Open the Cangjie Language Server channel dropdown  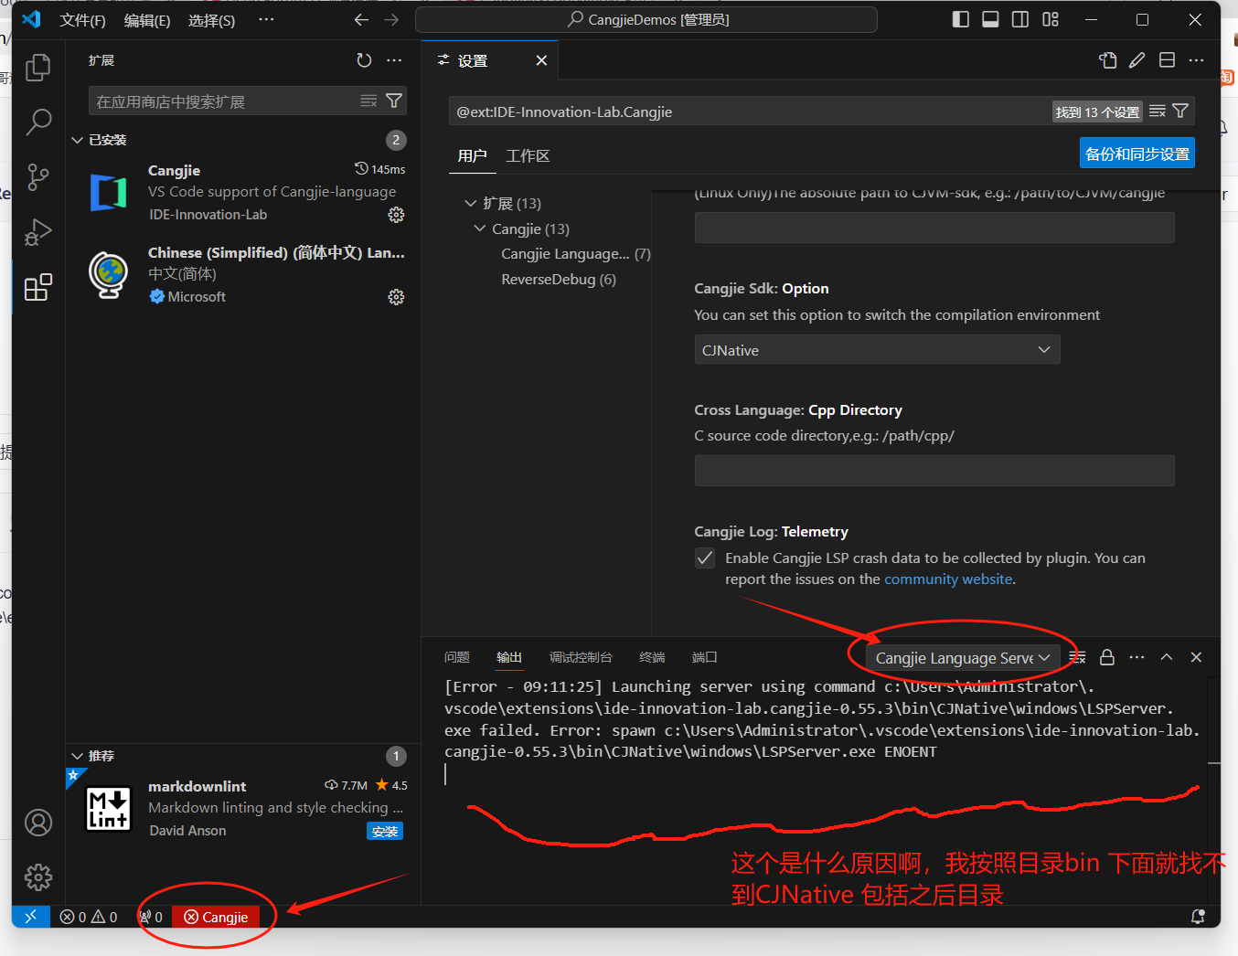coord(958,657)
